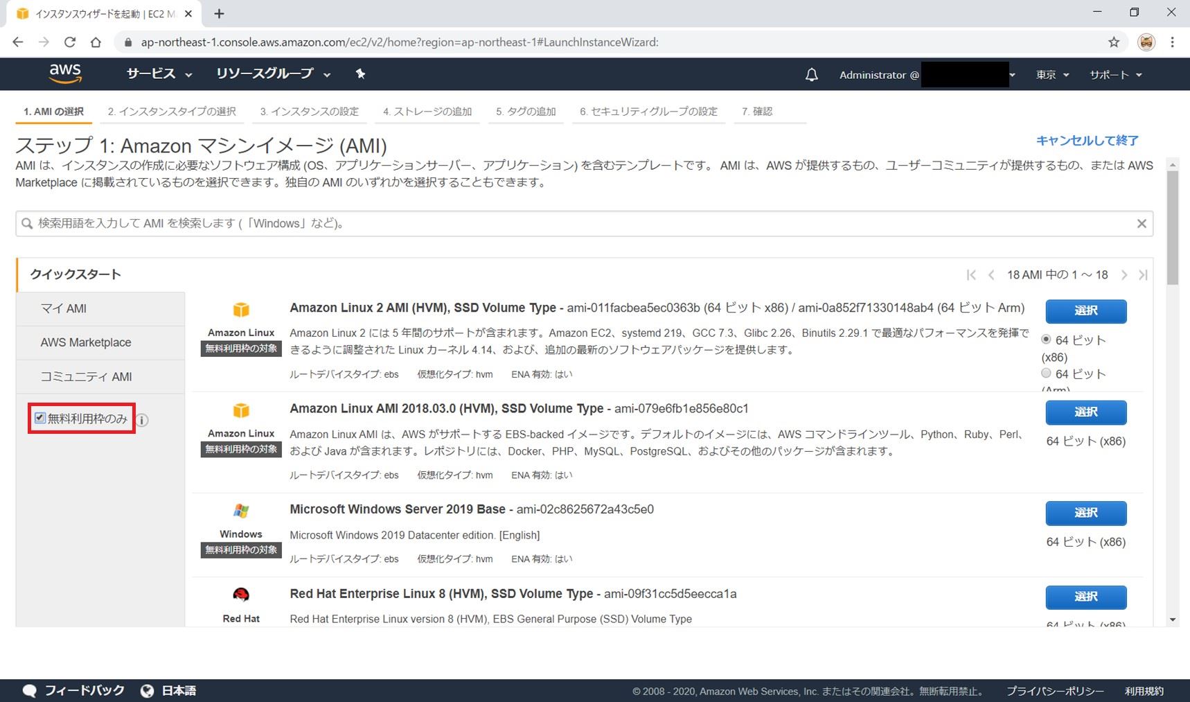Click the scrollbar down arrow
Image resolution: width=1190 pixels, height=702 pixels.
point(1172,620)
